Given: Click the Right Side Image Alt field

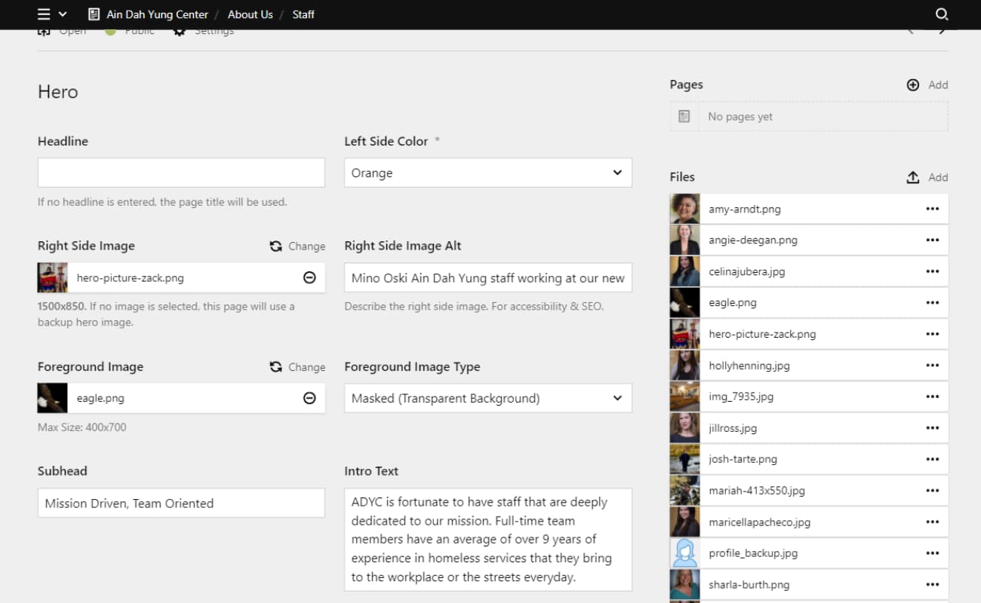Looking at the screenshot, I should click(487, 277).
